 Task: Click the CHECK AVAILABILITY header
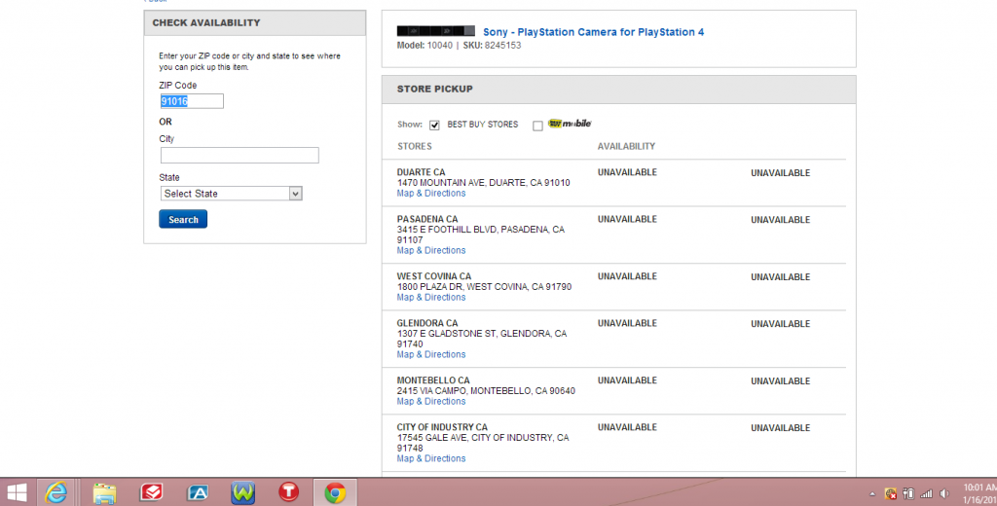(x=206, y=23)
